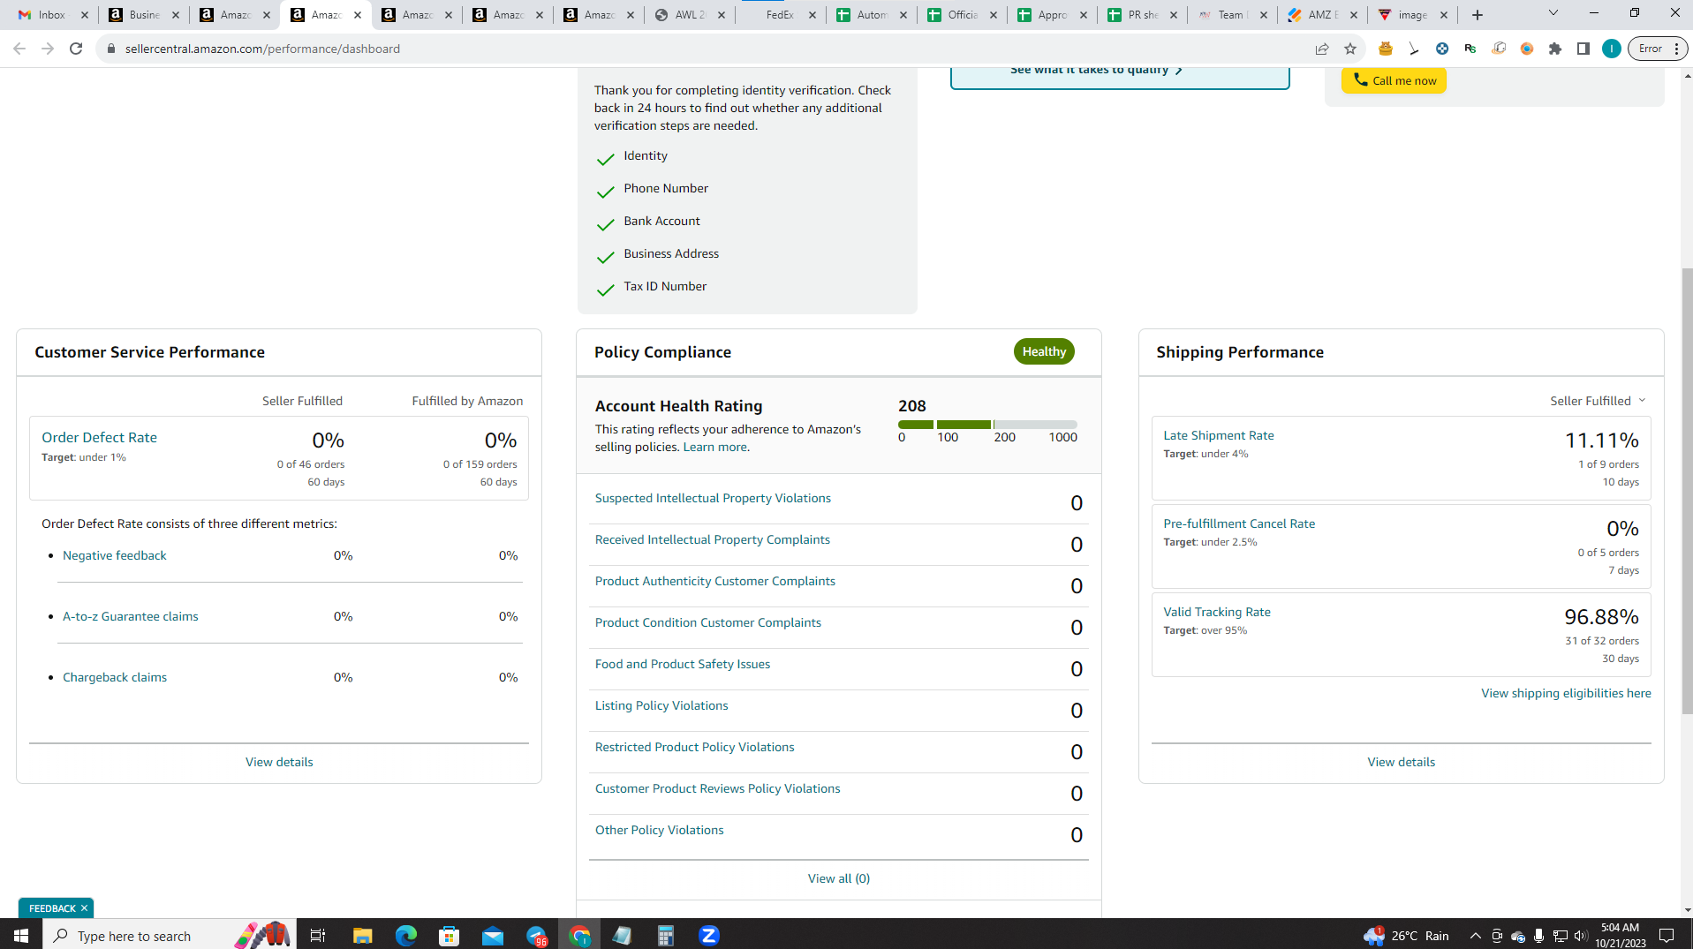
Task: Switch to the PR sheet tab
Action: (x=1143, y=15)
